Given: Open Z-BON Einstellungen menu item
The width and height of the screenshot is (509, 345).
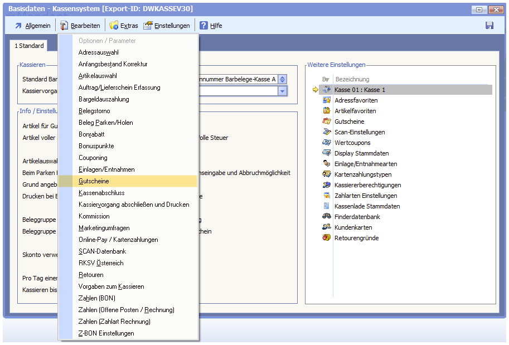Looking at the screenshot, I should (106, 333).
